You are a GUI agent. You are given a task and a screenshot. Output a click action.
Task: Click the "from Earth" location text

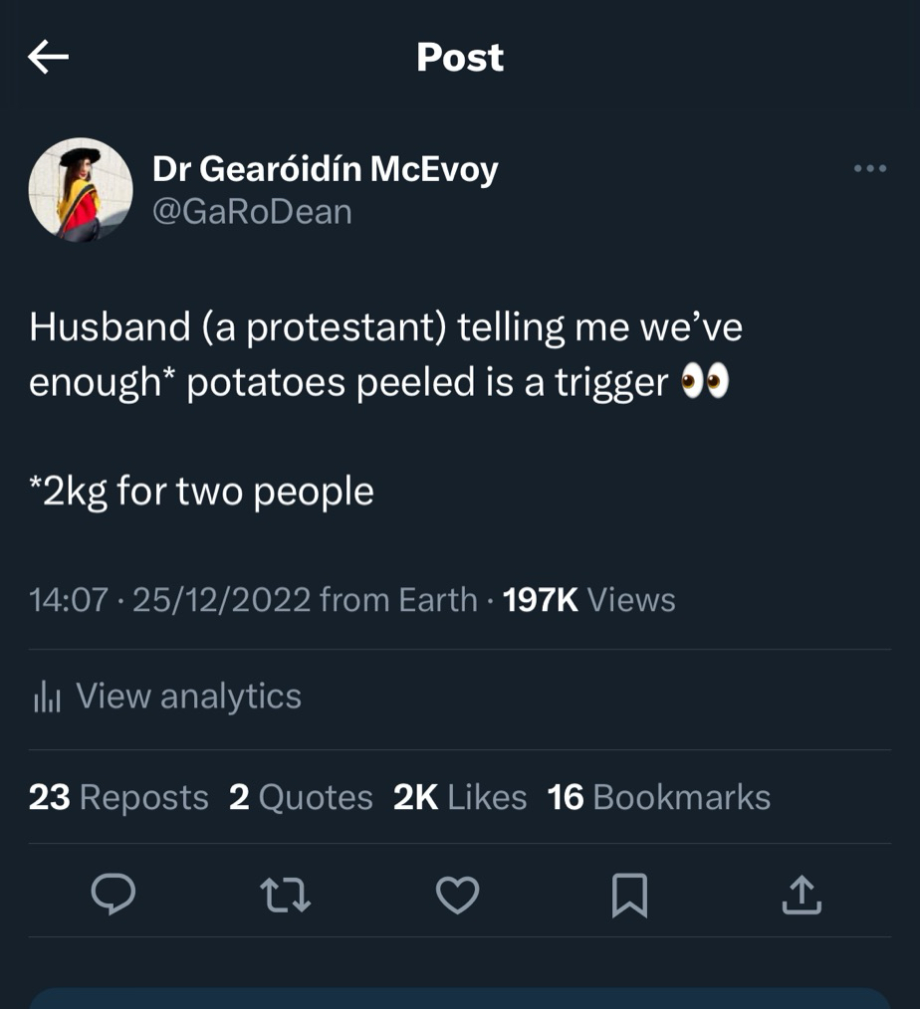coord(398,600)
